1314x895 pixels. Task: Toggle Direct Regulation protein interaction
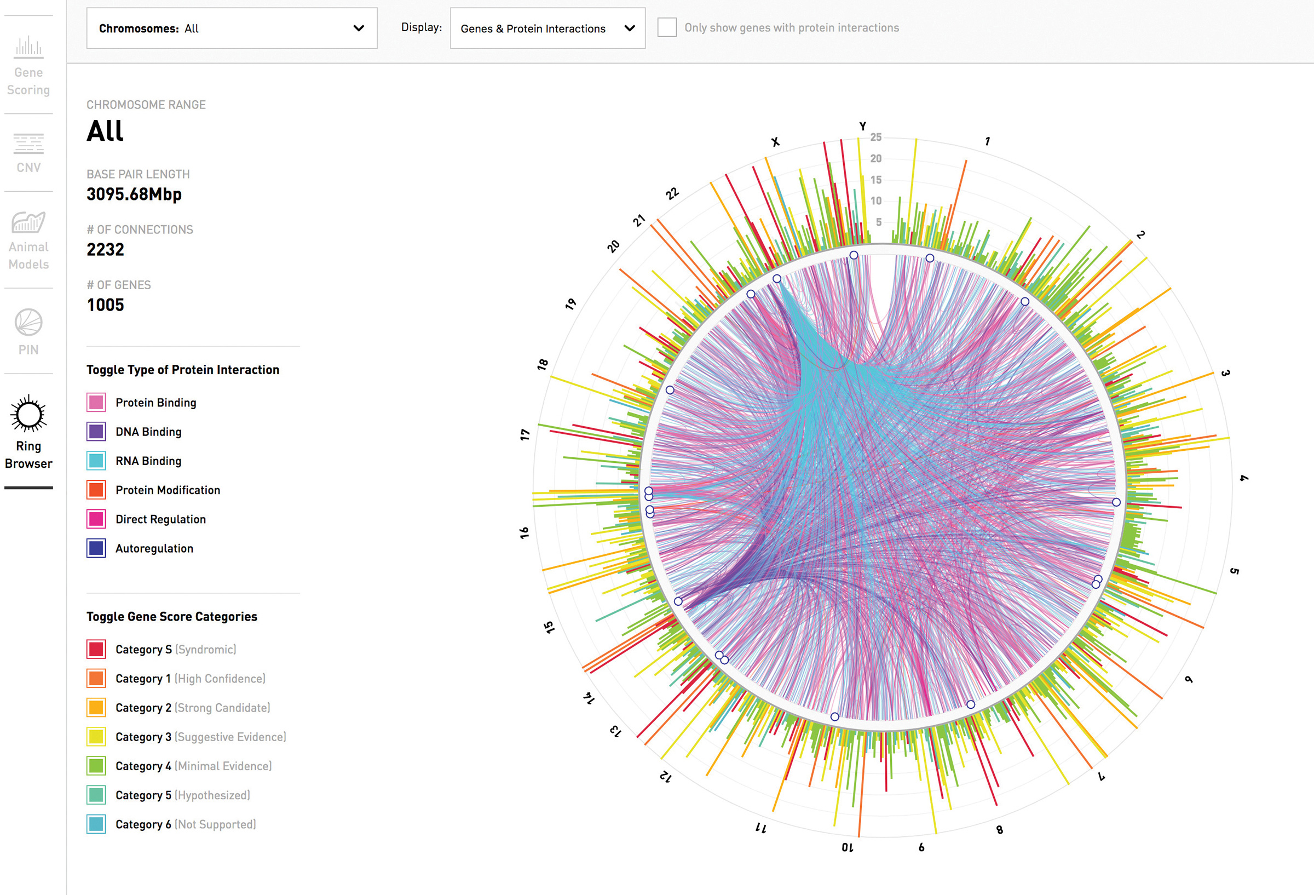click(x=96, y=519)
